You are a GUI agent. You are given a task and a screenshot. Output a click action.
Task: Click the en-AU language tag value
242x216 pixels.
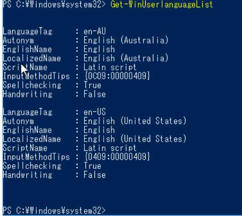pyautogui.click(x=95, y=31)
